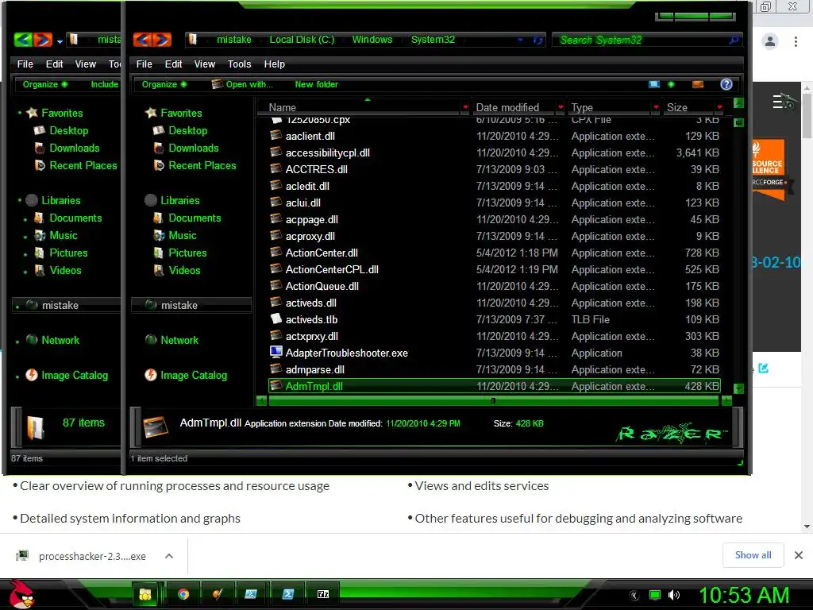Select mistake computer in left background window
The height and width of the screenshot is (610, 813).
tap(60, 306)
